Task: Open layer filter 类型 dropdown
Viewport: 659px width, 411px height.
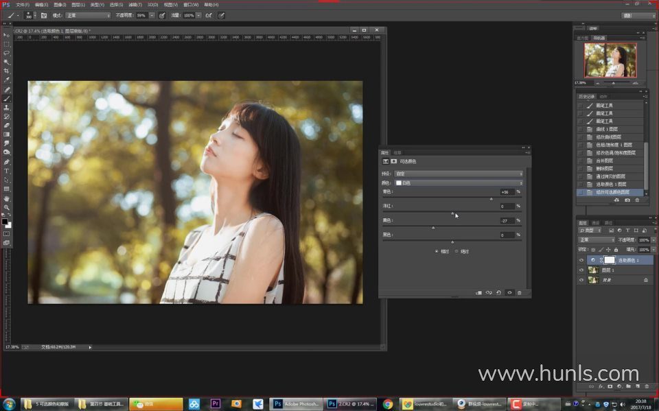Action: coord(590,231)
